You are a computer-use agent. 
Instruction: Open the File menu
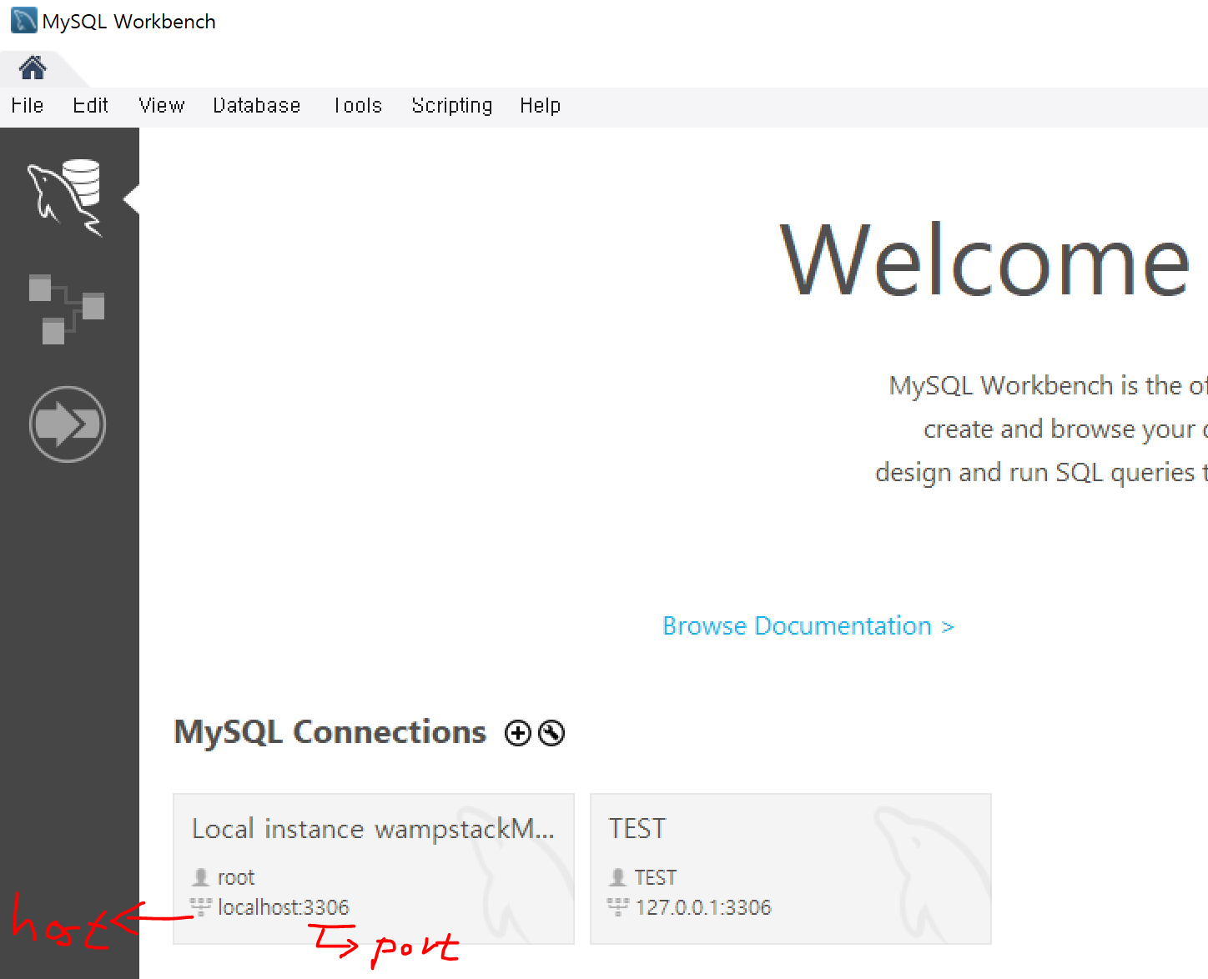click(x=27, y=106)
